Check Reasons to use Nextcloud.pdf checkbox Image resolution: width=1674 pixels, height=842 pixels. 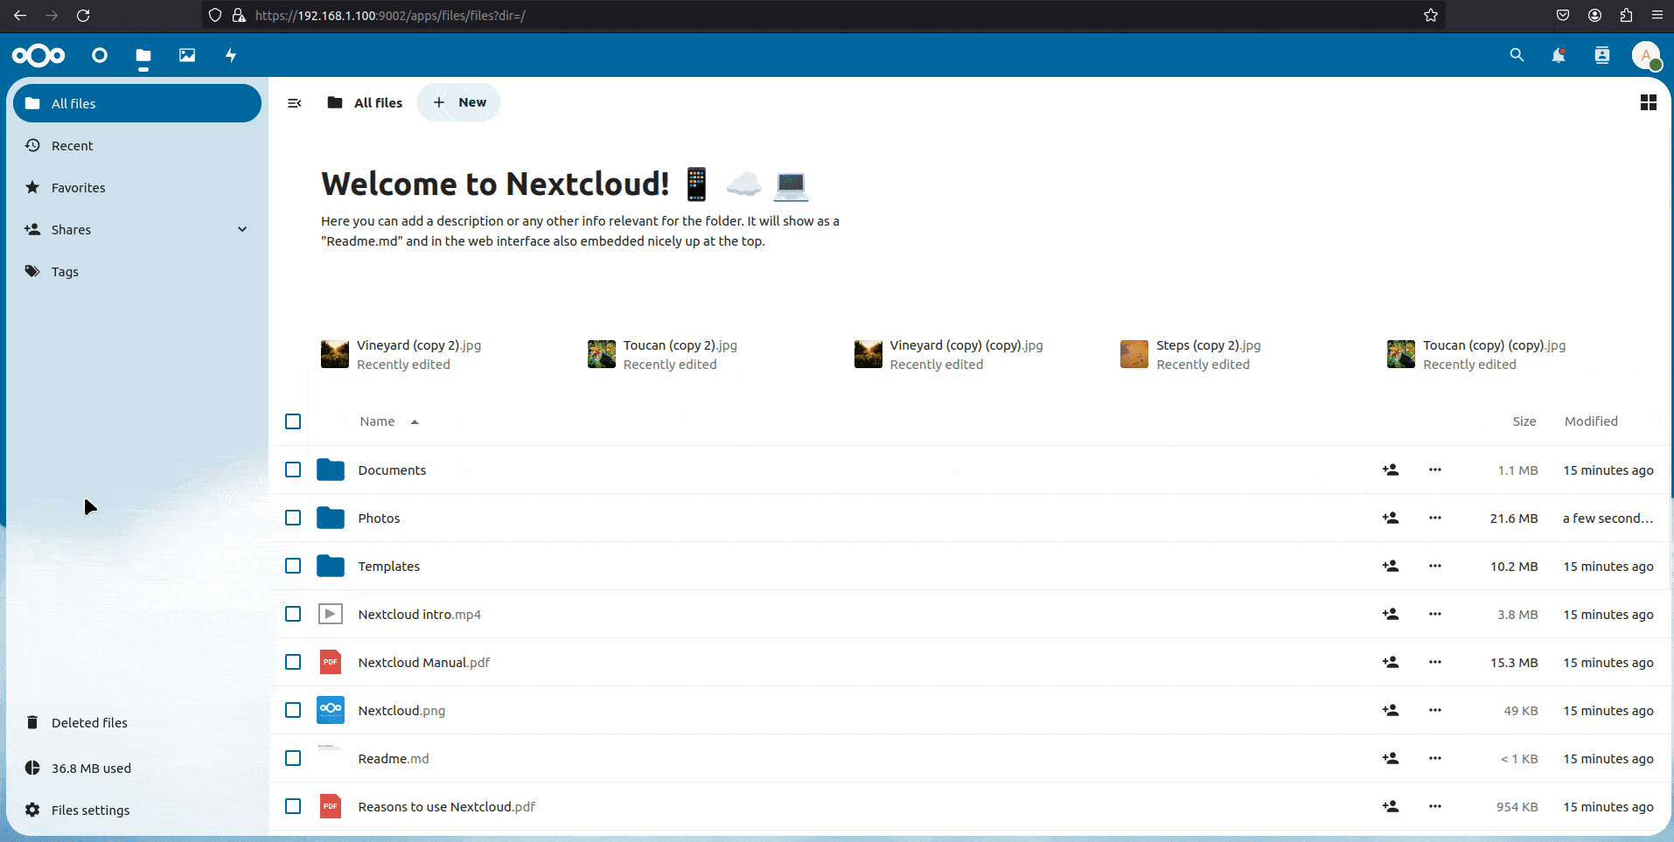[x=293, y=806]
